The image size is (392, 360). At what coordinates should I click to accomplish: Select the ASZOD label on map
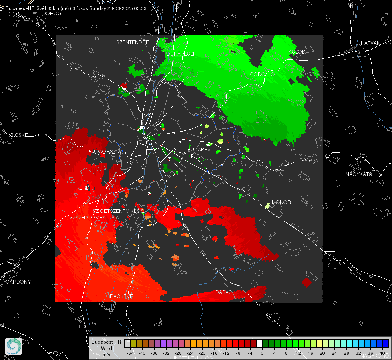coord(297,52)
